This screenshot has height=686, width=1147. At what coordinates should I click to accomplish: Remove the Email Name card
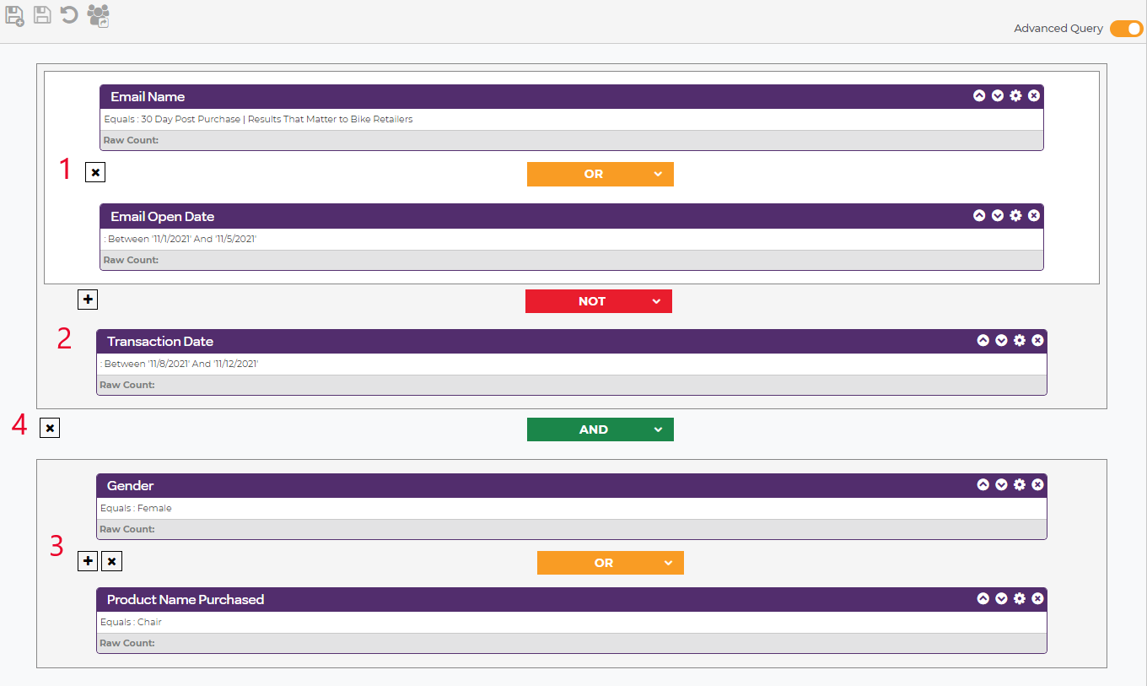1034,96
